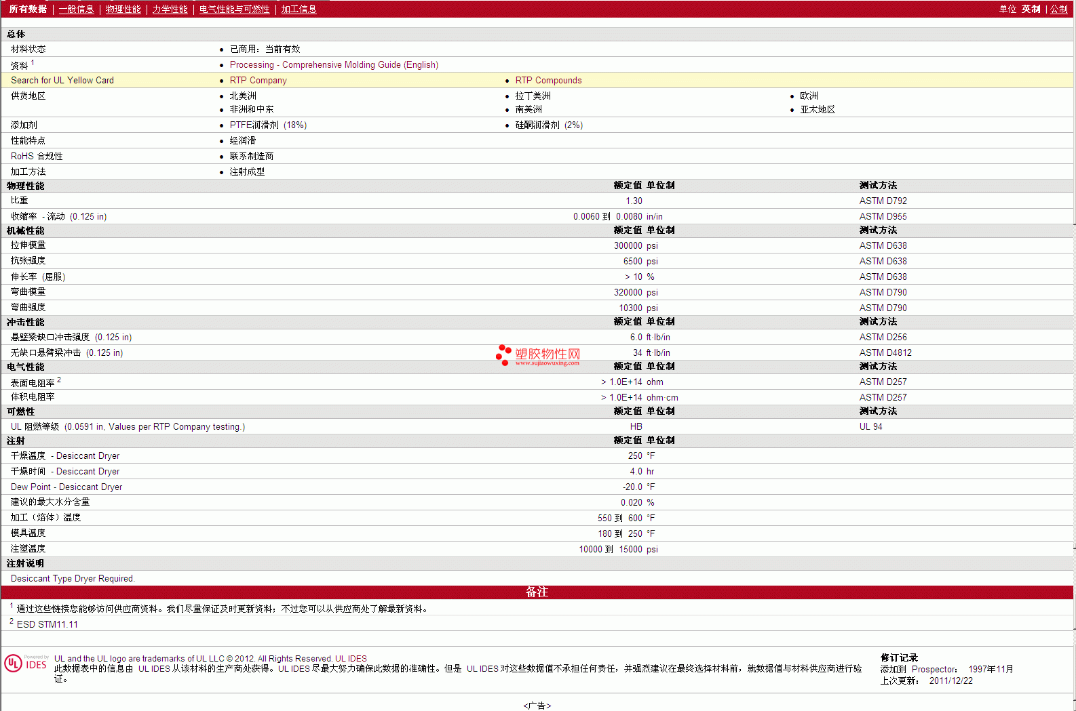This screenshot has width=1076, height=711.
Task: Click the <广告> label at bottom
Action: click(x=537, y=706)
